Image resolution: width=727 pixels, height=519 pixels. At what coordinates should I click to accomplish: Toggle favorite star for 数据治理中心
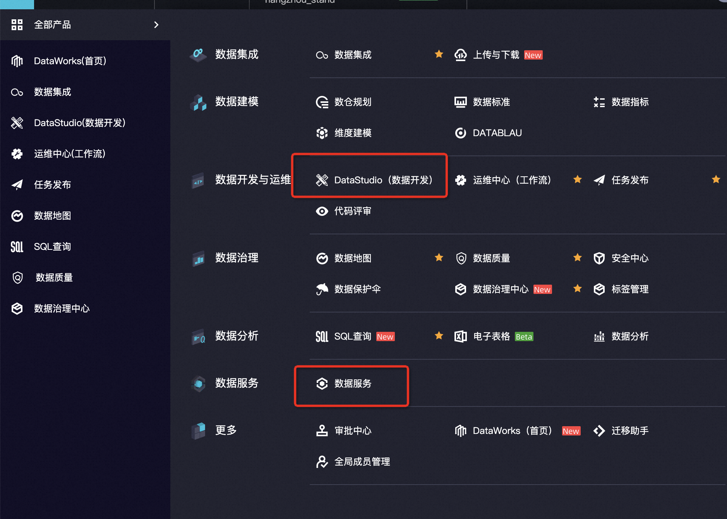point(578,289)
